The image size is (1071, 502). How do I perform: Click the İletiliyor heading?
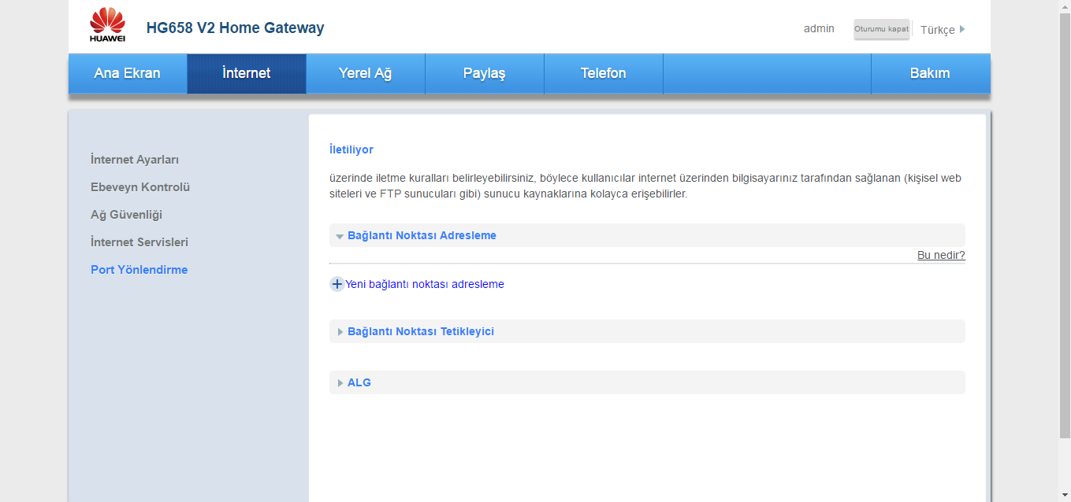[351, 149]
